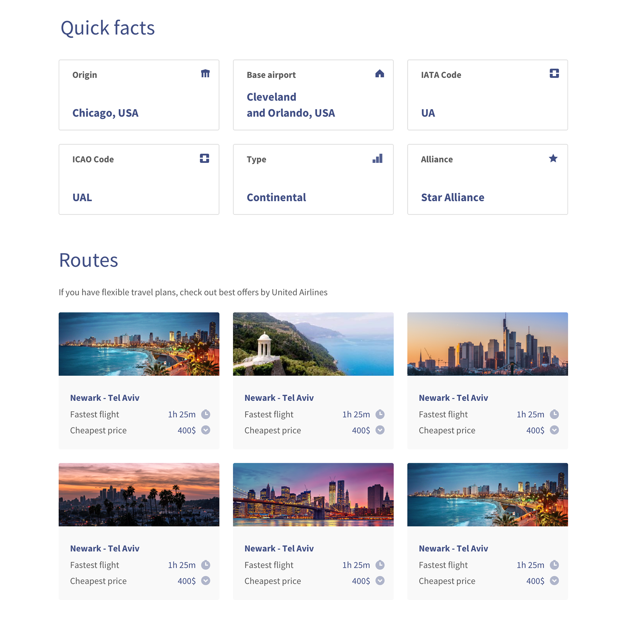Click the clock icon on the Frankfurt skyline route card
This screenshot has width=629, height=624.
[x=554, y=414]
